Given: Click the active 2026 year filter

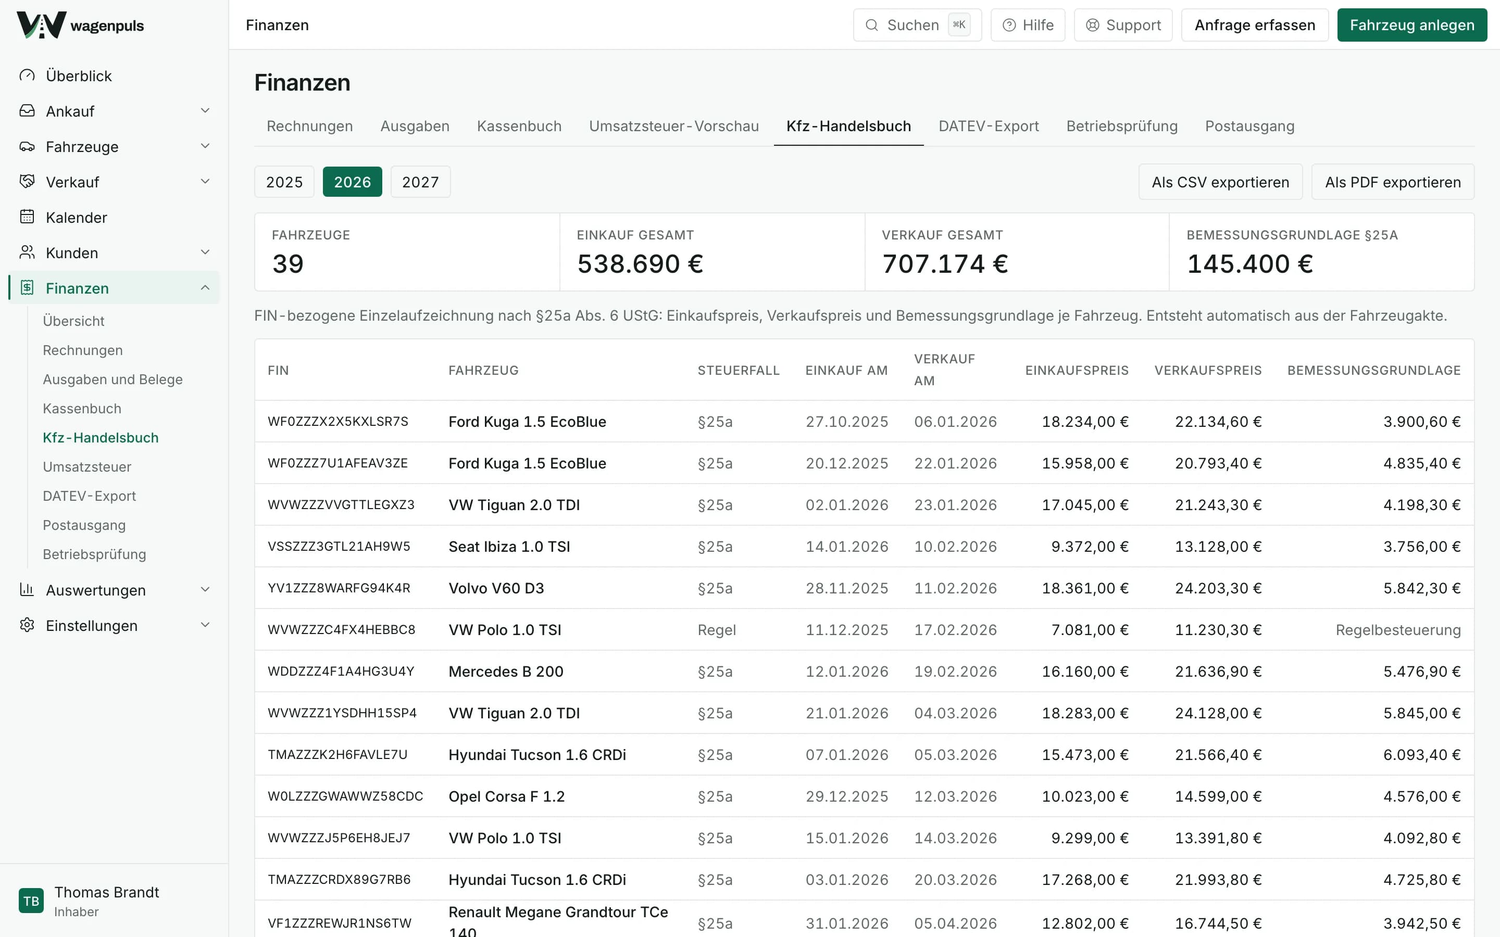Looking at the screenshot, I should [x=352, y=182].
